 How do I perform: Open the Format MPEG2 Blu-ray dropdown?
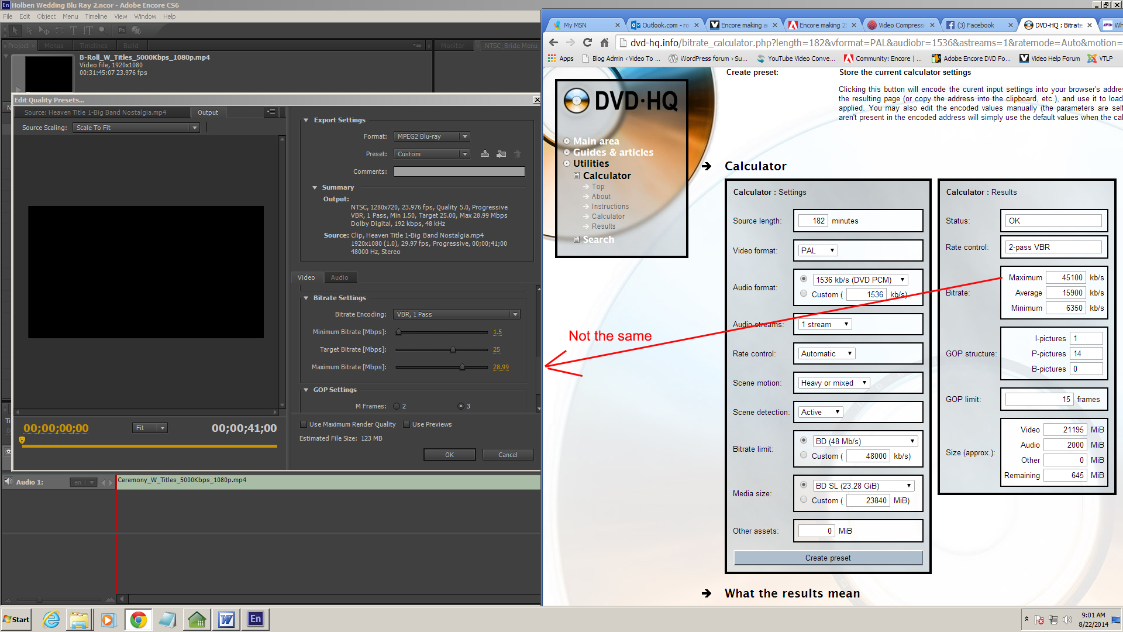(432, 136)
